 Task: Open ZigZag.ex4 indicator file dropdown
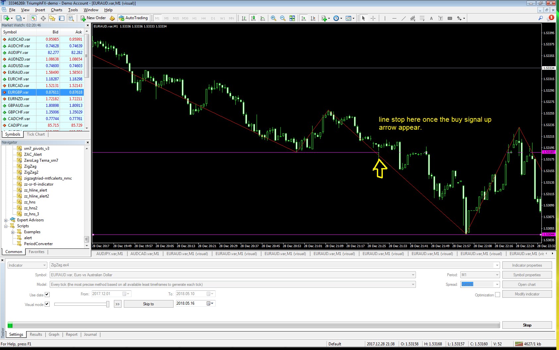[x=275, y=265]
